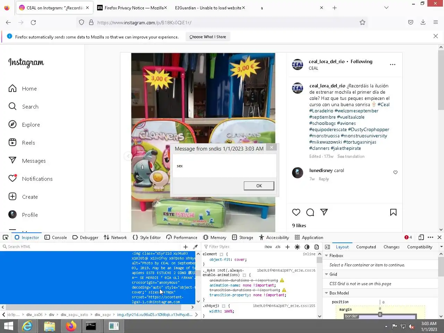Click the element picker icon in DevTools
This screenshot has width=444, height=333.
tap(6, 238)
